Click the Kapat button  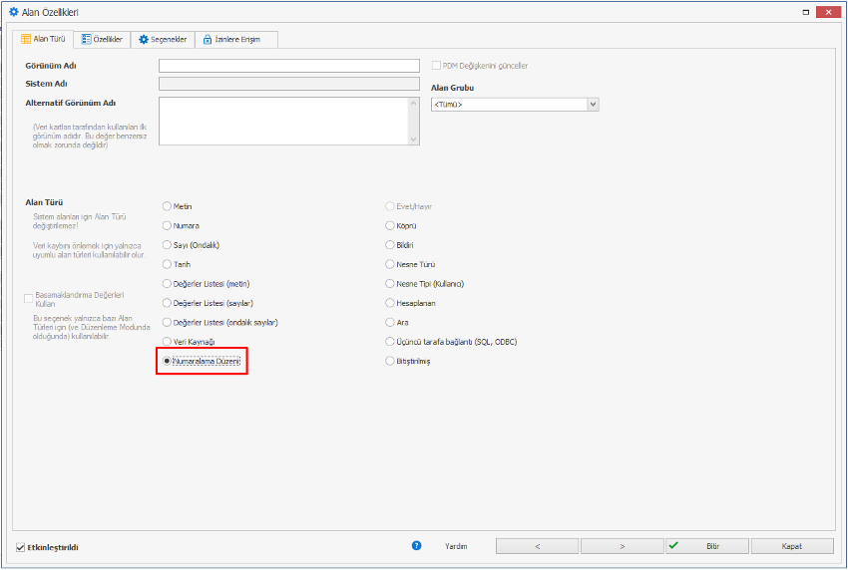[x=792, y=546]
